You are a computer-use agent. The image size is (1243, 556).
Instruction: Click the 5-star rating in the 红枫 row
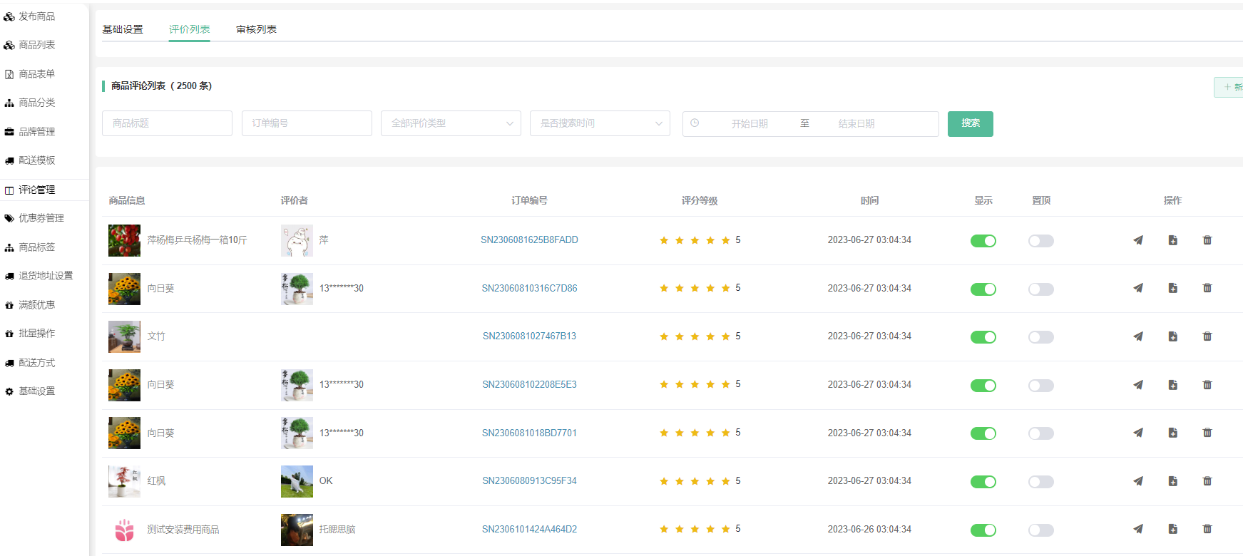695,481
